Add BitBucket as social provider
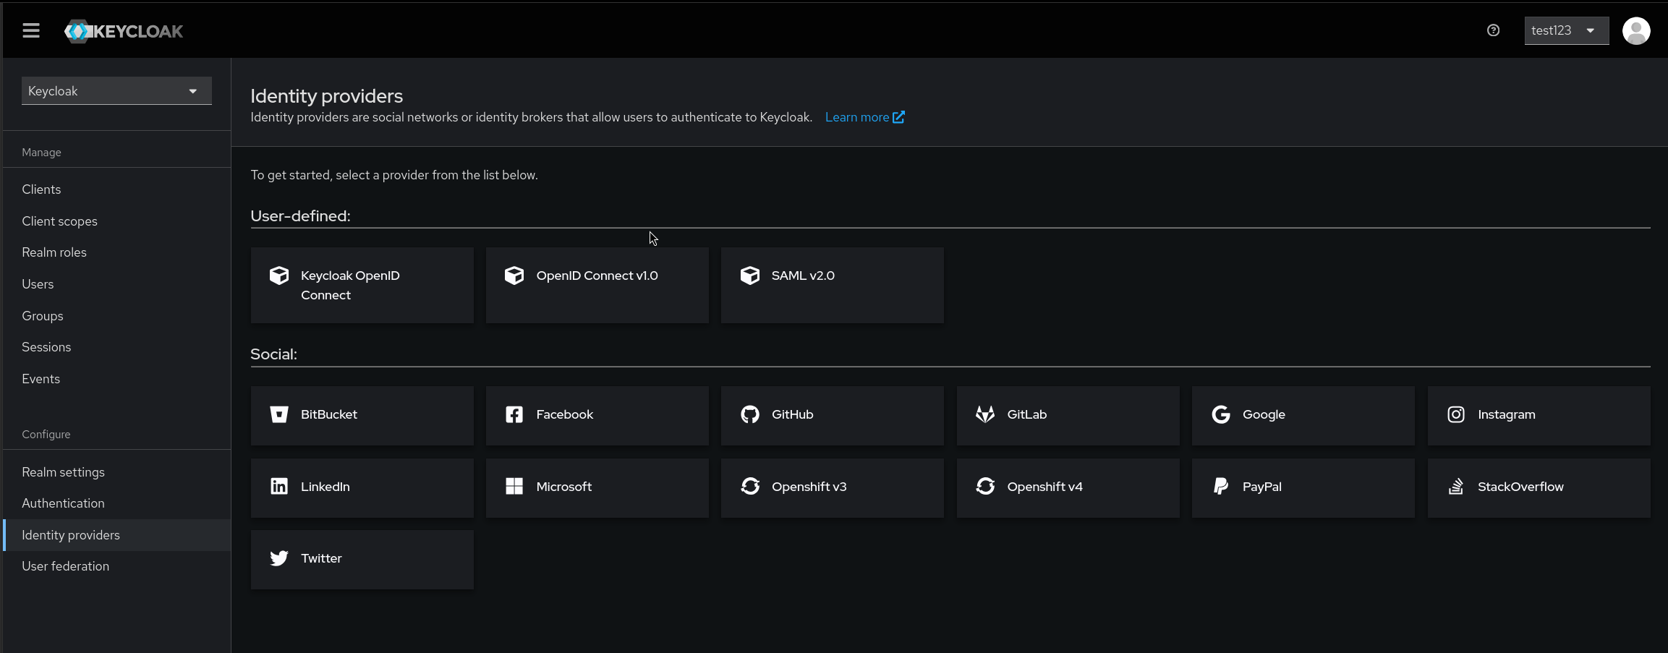The height and width of the screenshot is (653, 1668). click(x=362, y=415)
